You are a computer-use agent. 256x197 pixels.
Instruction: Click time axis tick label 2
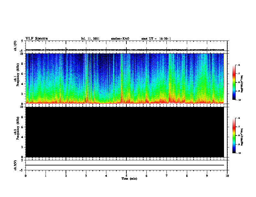point(66,176)
